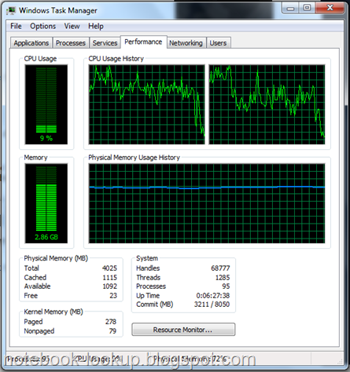
Task: Click the Commit value 3211 / 8050
Action: click(x=212, y=305)
